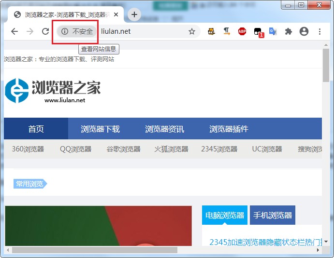Open the 2345浏览器 link
The height and width of the screenshot is (258, 334).
[x=219, y=149]
